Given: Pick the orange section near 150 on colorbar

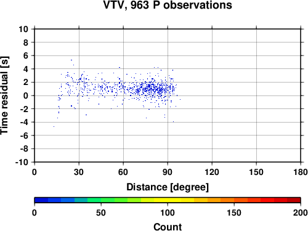Looking at the screenshot, I should point(234,200).
